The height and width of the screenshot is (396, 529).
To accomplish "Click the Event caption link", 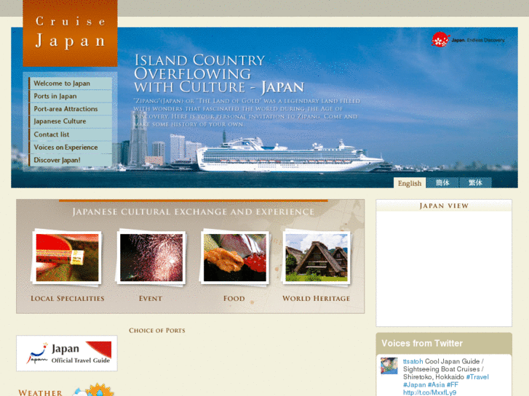I will coord(151,299).
